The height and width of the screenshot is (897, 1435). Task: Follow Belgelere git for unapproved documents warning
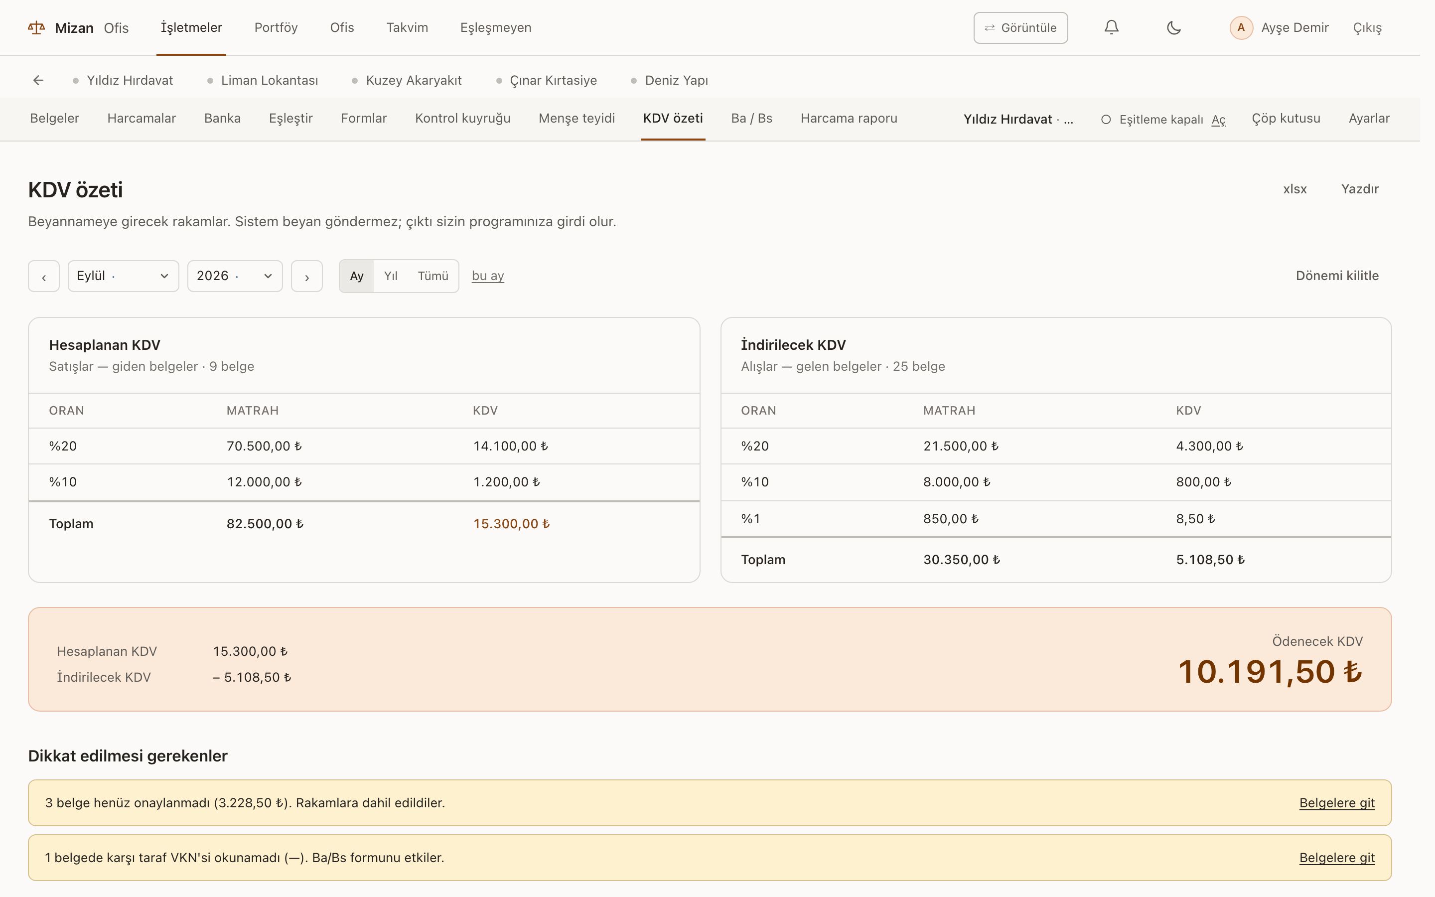point(1336,803)
